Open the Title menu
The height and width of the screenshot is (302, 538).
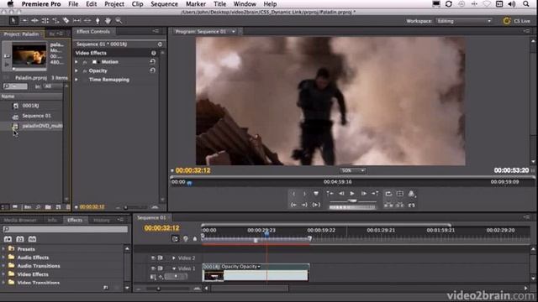coord(219,4)
